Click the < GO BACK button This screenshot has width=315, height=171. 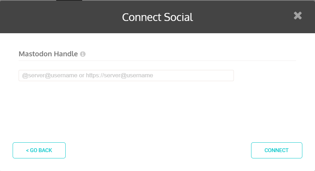[39, 150]
